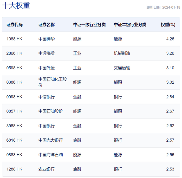Image resolution: width=182 pixels, height=178 pixels.
Task: Click 工业 in the 中远海发 row
Action: (77, 53)
